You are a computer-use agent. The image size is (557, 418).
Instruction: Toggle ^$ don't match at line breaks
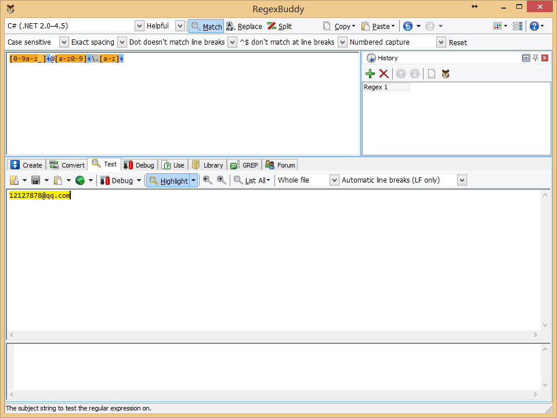[287, 42]
